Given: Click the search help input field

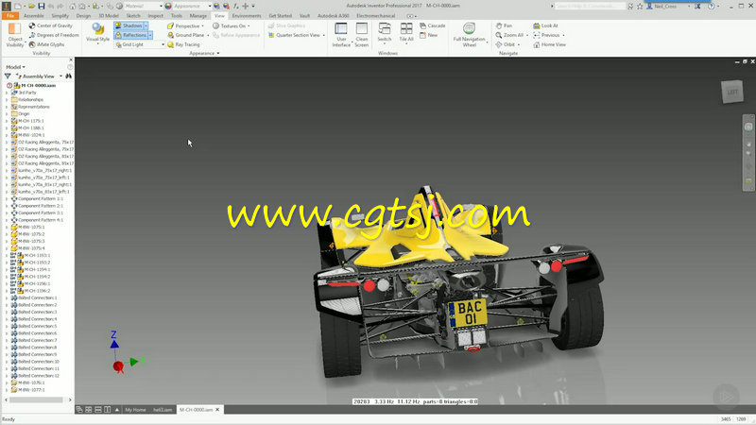Looking at the screenshot, I should pos(590,6).
